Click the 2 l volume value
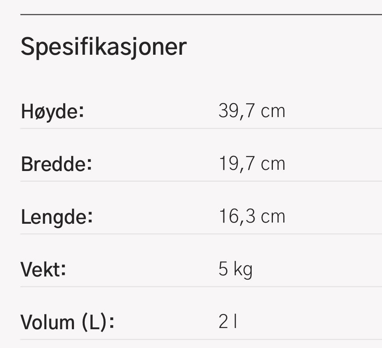Image resolution: width=382 pixels, height=348 pixels. click(x=227, y=322)
